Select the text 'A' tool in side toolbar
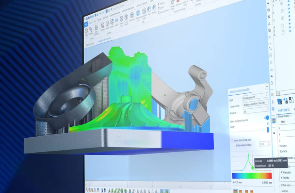The width and height of the screenshot is (295, 193). pyautogui.click(x=269, y=24)
